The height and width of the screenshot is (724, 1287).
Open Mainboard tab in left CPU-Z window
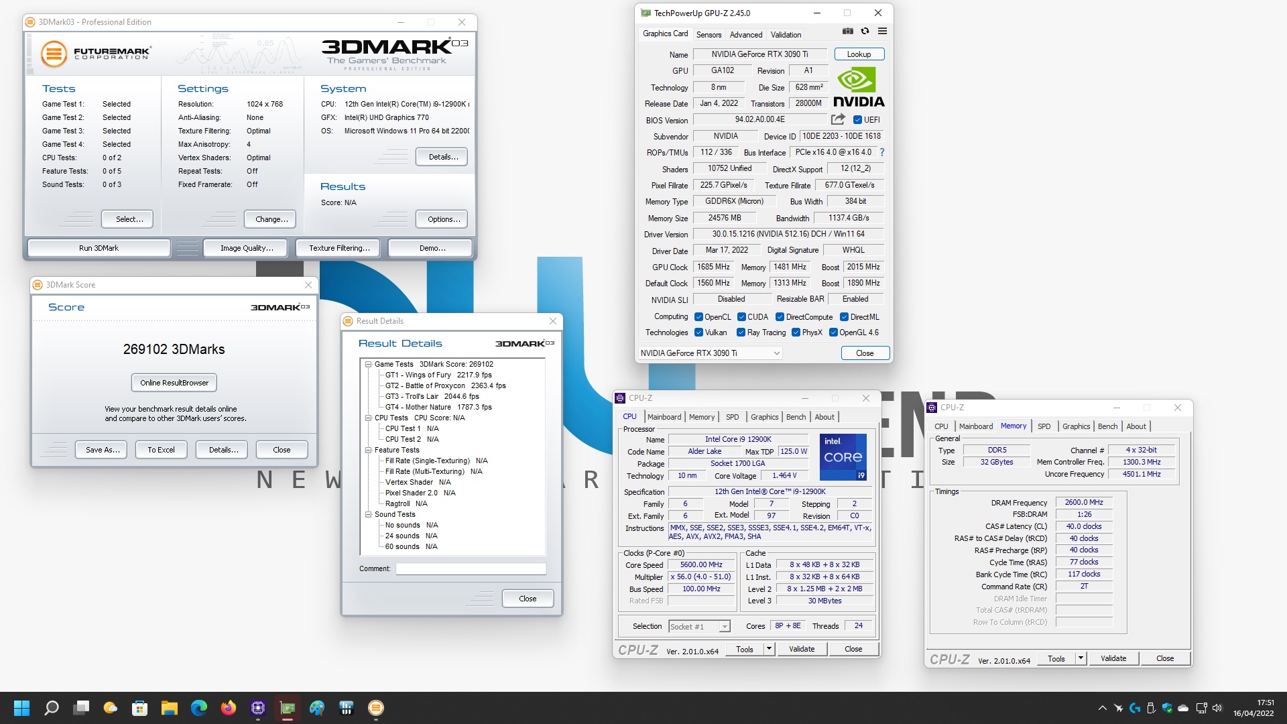click(664, 417)
